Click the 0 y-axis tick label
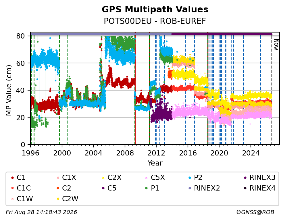285x221 pixels. pyautogui.click(x=23, y=145)
